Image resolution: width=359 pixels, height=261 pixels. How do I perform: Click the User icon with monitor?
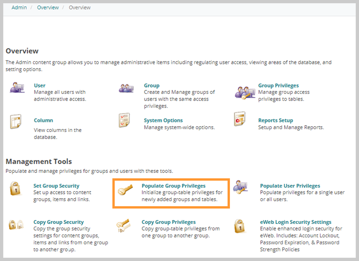point(17,88)
